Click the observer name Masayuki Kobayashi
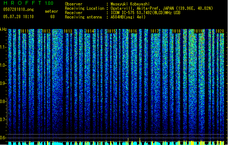 tap(130, 4)
